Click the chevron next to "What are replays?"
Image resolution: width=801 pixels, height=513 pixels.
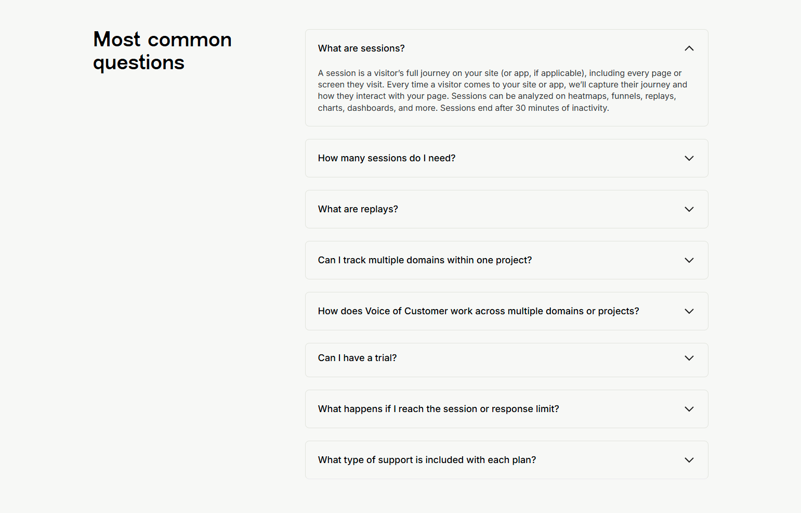[x=689, y=209]
